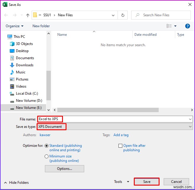Expand the File name dropdown arrow
Image resolution: width=195 pixels, height=190 pixels.
(x=190, y=119)
